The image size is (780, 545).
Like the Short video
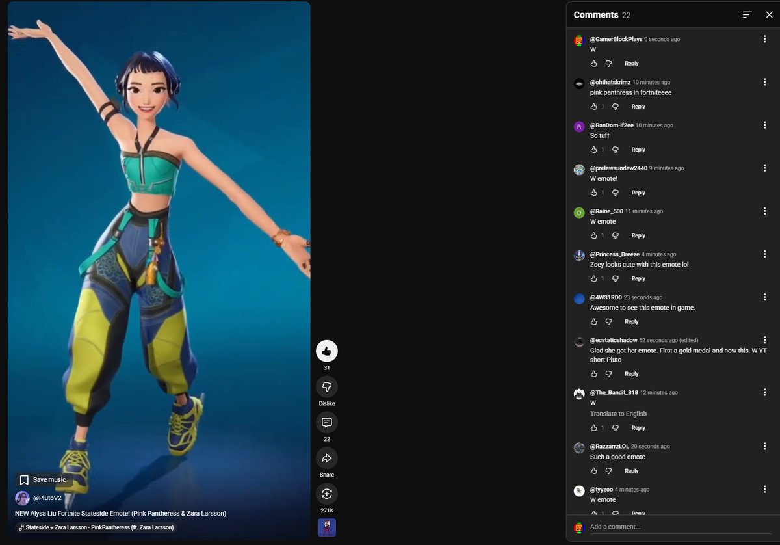327,351
